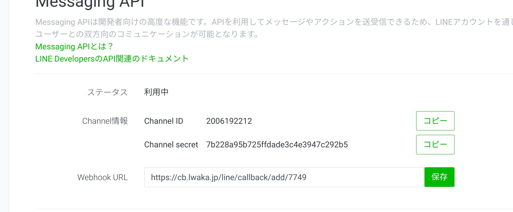Copy the Channel ID with コピー button

click(435, 121)
